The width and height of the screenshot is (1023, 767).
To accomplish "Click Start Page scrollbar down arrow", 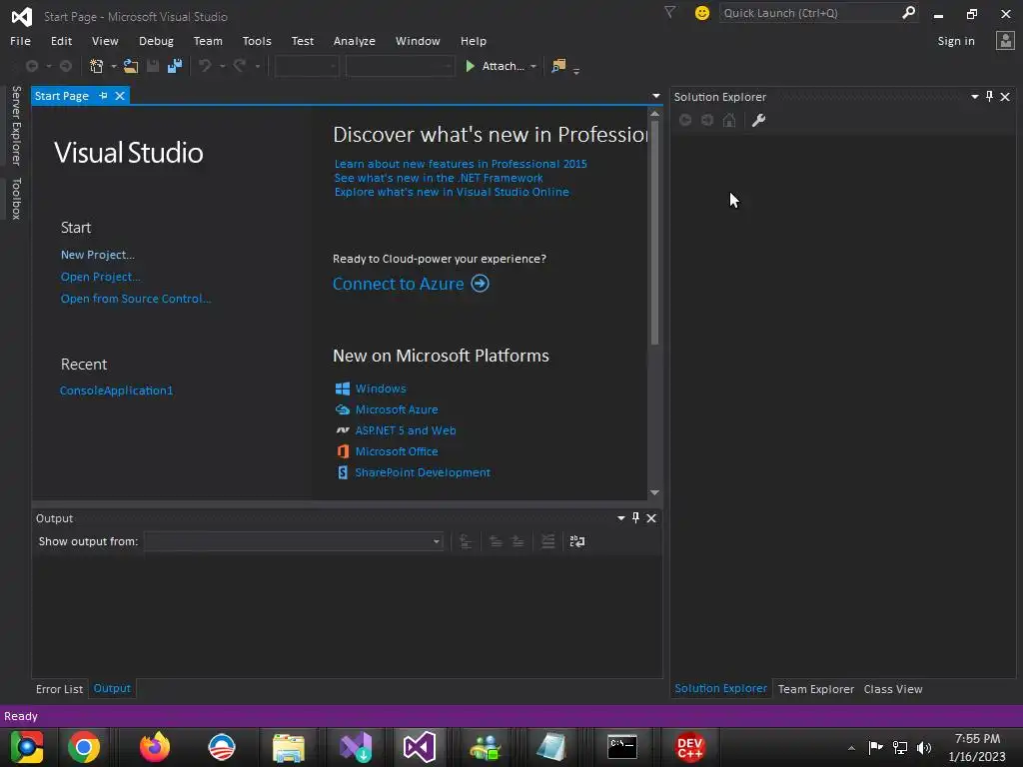I will 655,492.
